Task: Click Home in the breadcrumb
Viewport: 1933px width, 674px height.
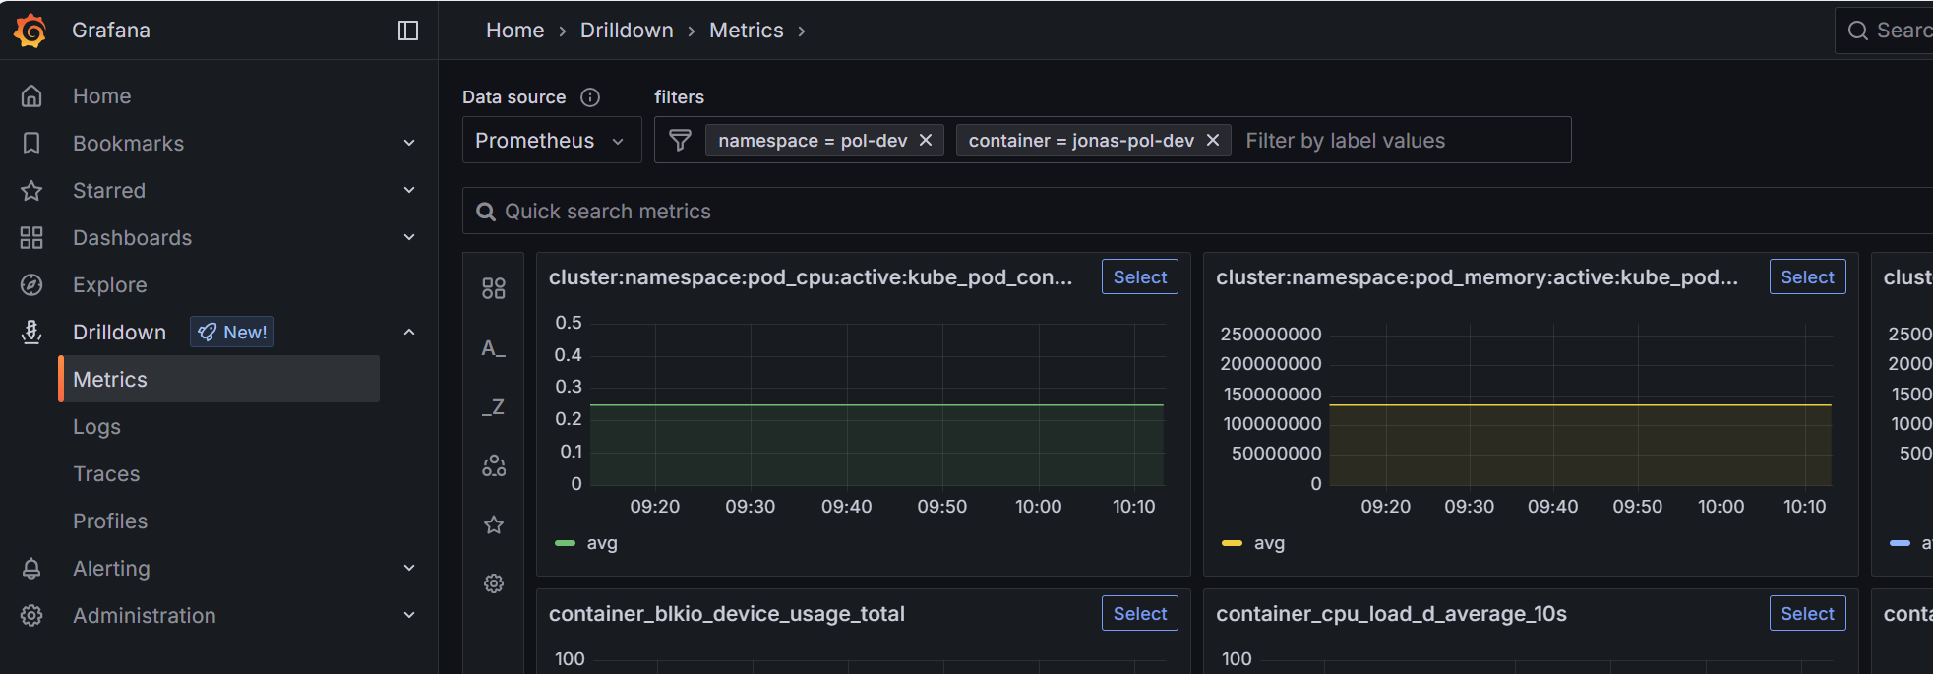Action: click(515, 31)
